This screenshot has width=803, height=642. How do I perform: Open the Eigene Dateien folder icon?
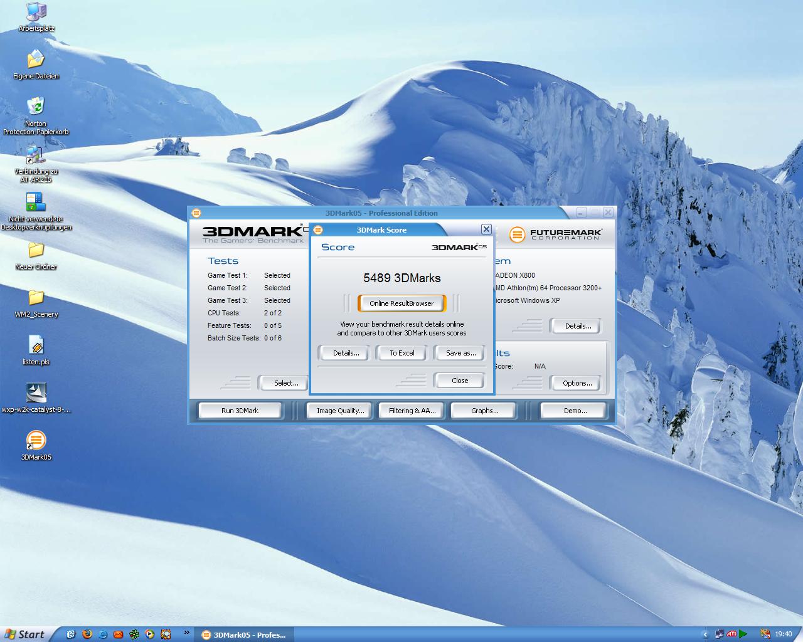pos(36,65)
